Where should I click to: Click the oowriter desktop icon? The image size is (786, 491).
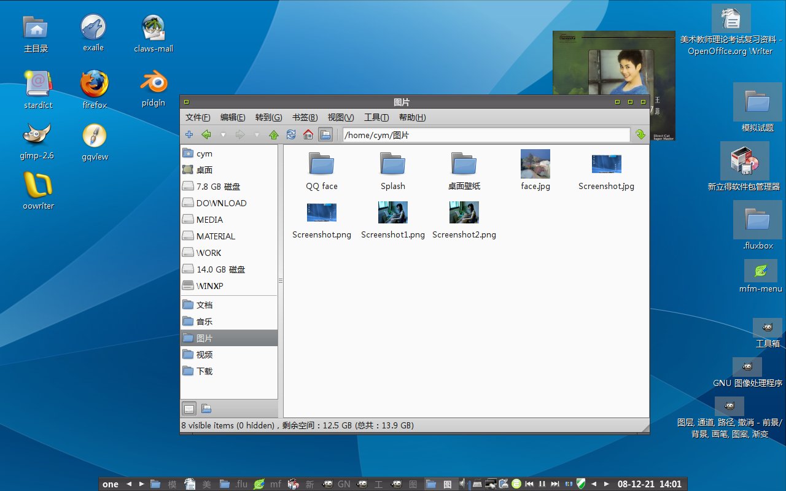[38, 191]
